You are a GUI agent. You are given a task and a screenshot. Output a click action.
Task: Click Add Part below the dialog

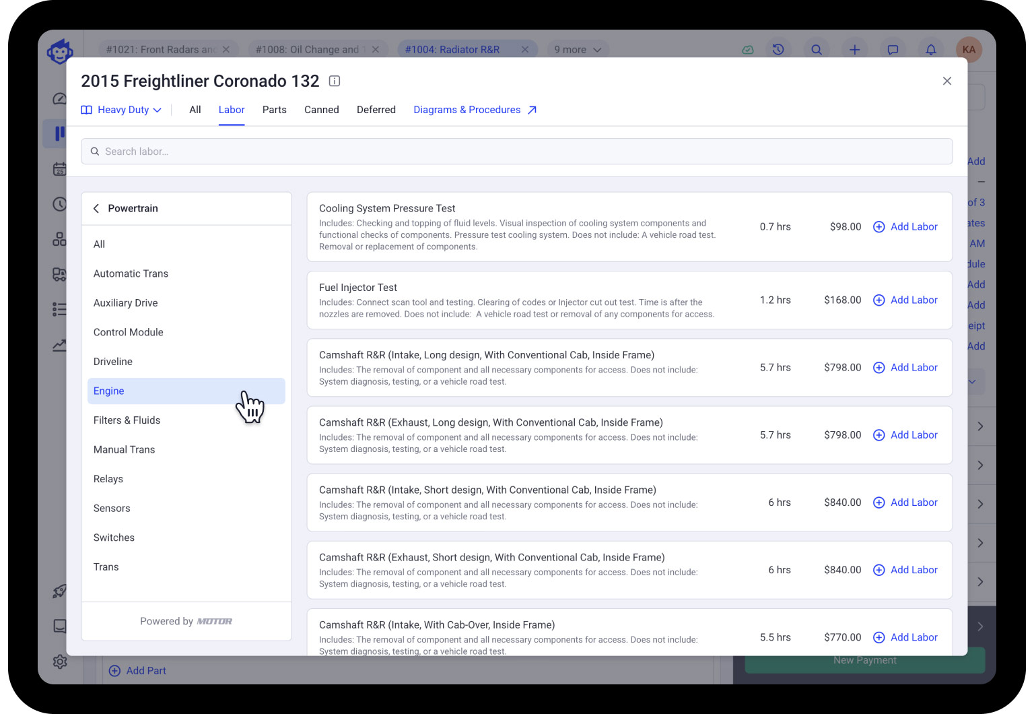137,671
